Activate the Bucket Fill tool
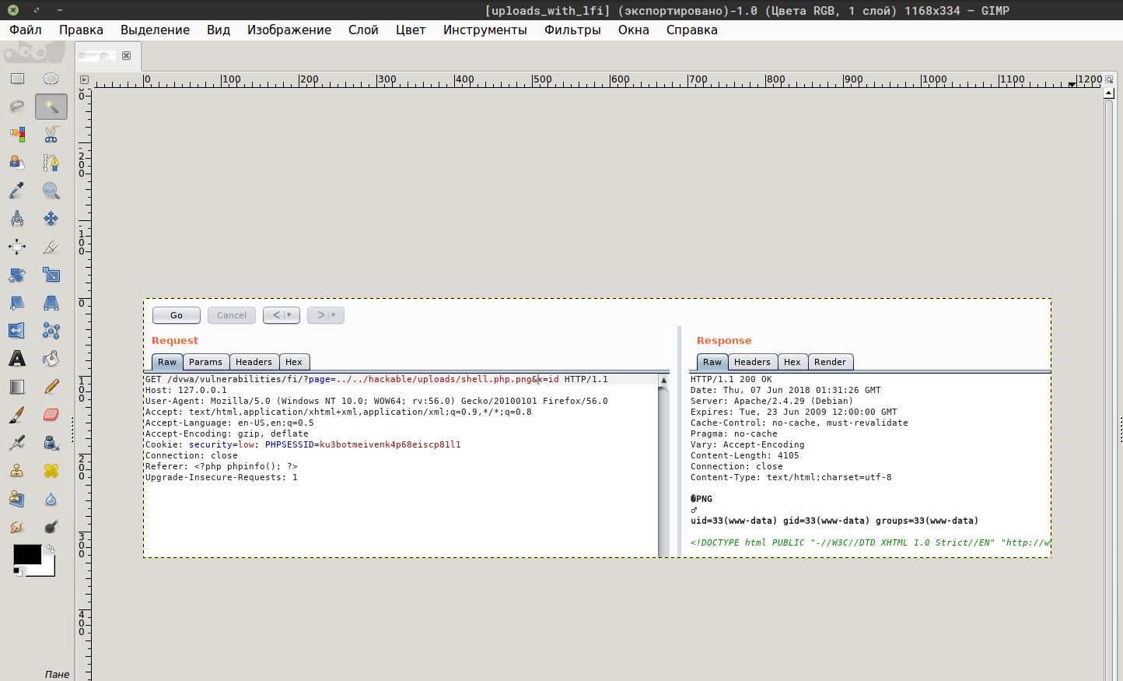Screen dimensions: 1123x681 [51, 359]
